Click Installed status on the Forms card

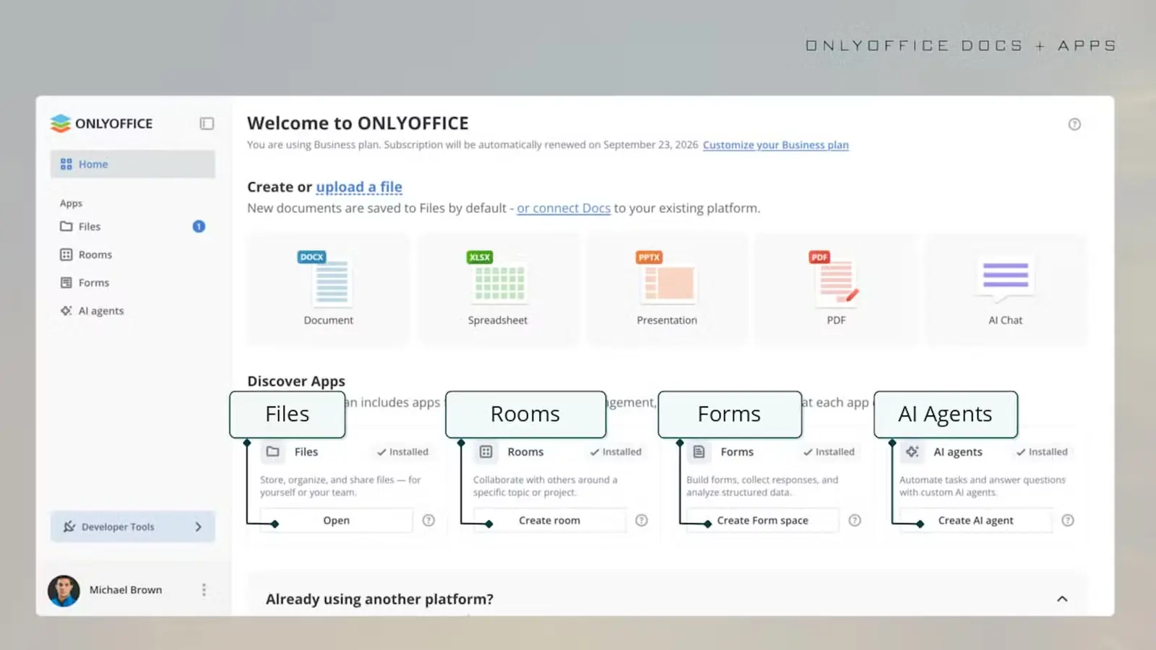(829, 452)
